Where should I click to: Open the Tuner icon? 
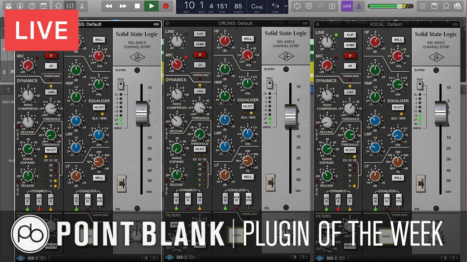pos(320,6)
